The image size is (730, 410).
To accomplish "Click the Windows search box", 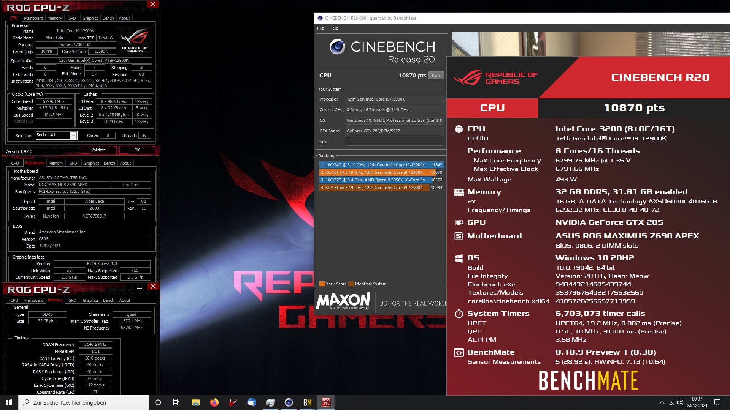I will [84, 402].
